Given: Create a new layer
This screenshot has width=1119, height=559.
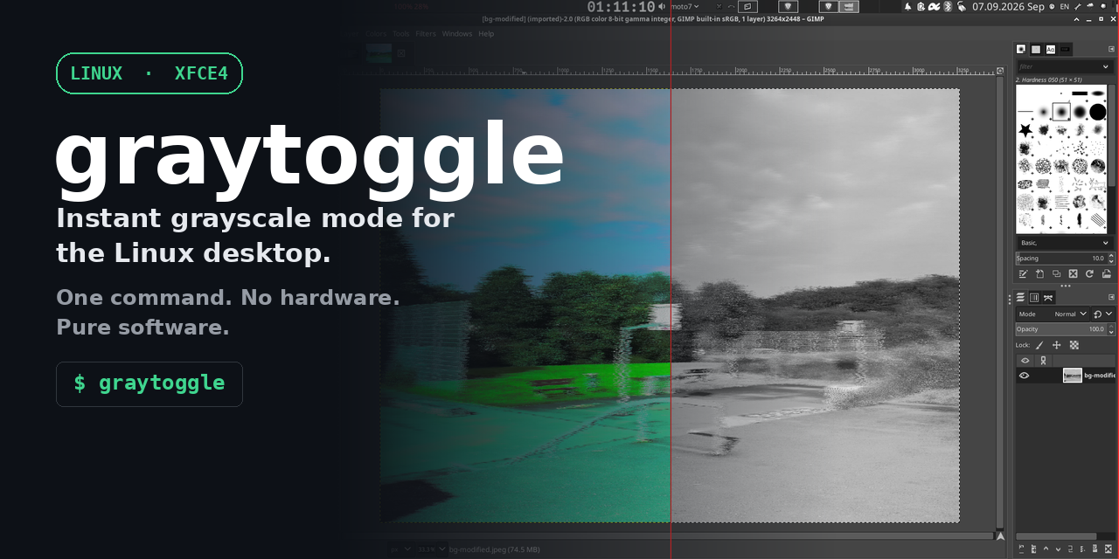Looking at the screenshot, I should (1021, 549).
